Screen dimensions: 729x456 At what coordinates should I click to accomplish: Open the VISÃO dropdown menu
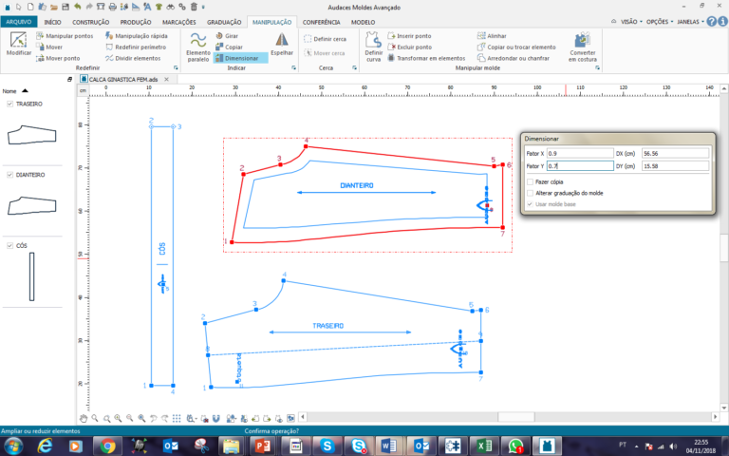(x=628, y=21)
